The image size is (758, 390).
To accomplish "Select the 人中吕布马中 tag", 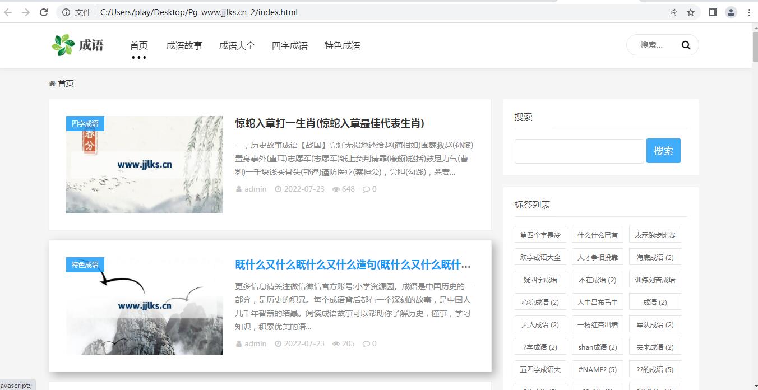I will click(x=598, y=302).
